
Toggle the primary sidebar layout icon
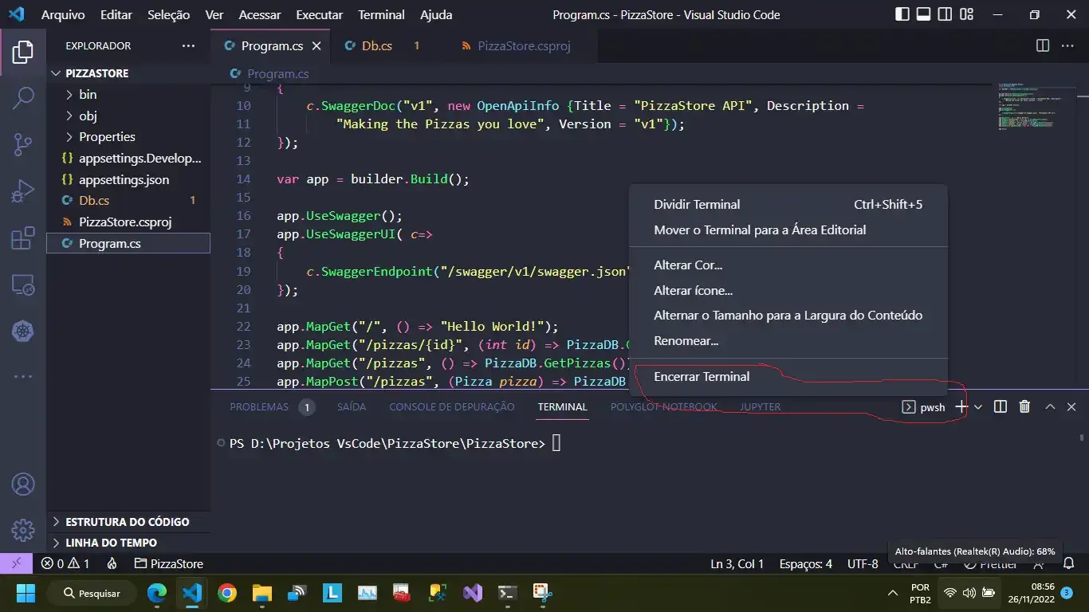click(x=902, y=14)
